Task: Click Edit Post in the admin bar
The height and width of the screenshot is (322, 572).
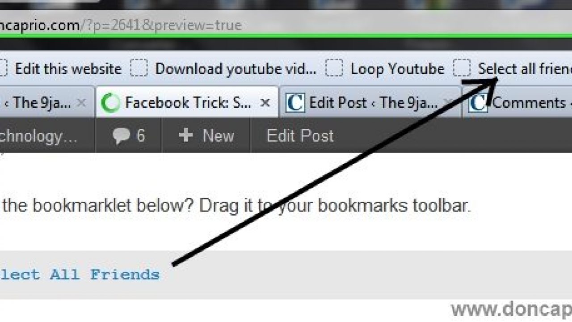Action: pyautogui.click(x=300, y=136)
